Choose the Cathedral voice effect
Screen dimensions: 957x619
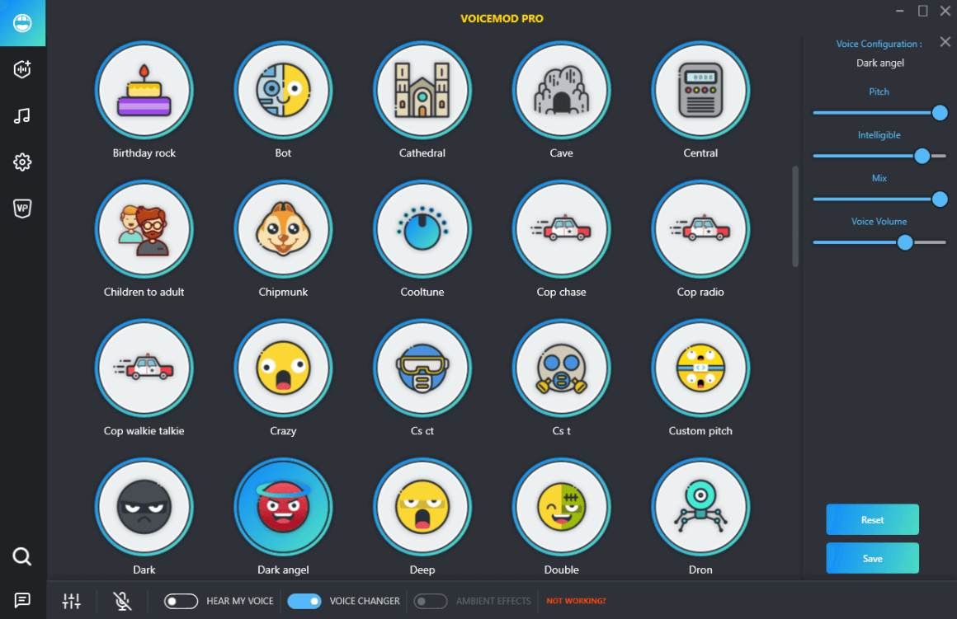pyautogui.click(x=422, y=89)
